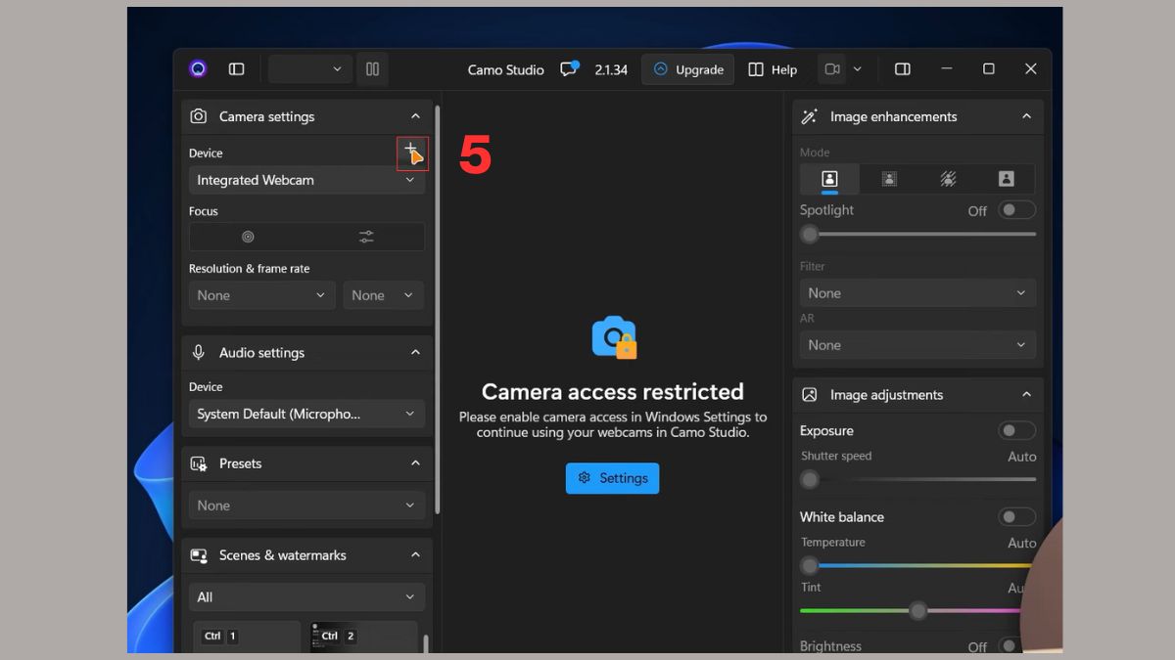The height and width of the screenshot is (660, 1175).
Task: Select the first portrait mode icon
Action: click(829, 179)
